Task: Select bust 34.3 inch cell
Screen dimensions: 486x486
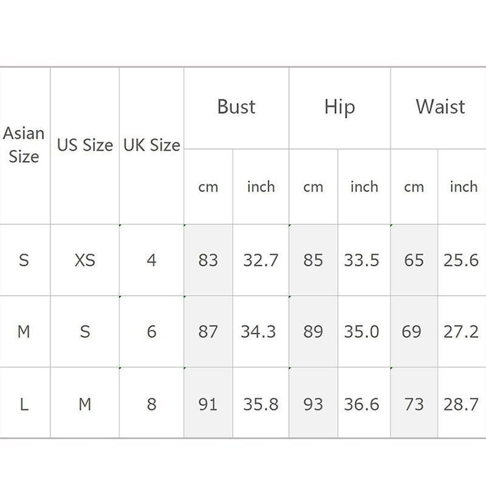Action: tap(259, 332)
